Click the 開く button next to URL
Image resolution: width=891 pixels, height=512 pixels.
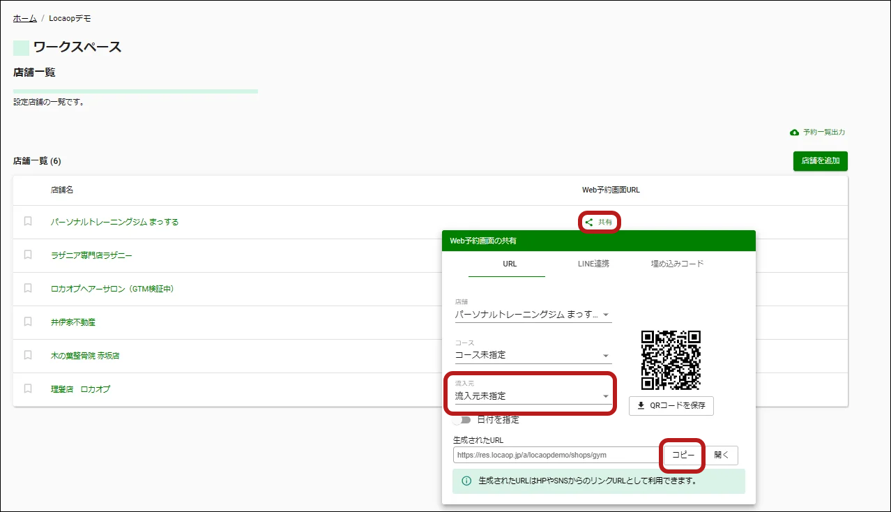coord(722,455)
